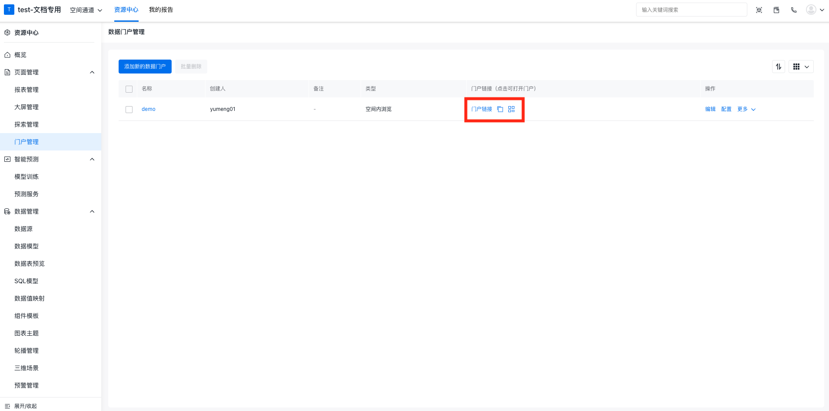Click the phone contact icon

tap(794, 10)
